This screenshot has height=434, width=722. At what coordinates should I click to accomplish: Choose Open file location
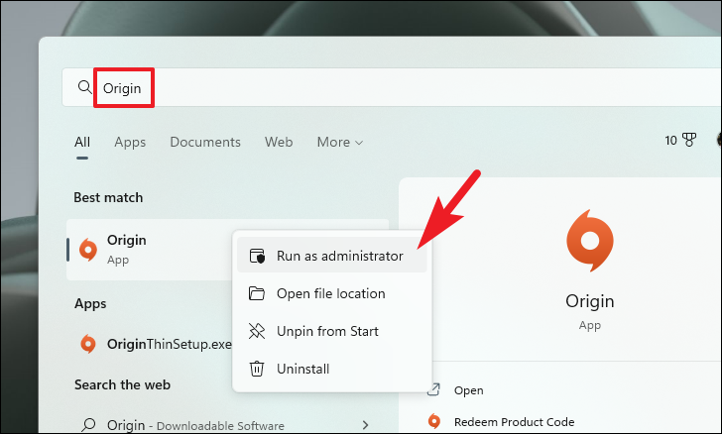pos(331,293)
